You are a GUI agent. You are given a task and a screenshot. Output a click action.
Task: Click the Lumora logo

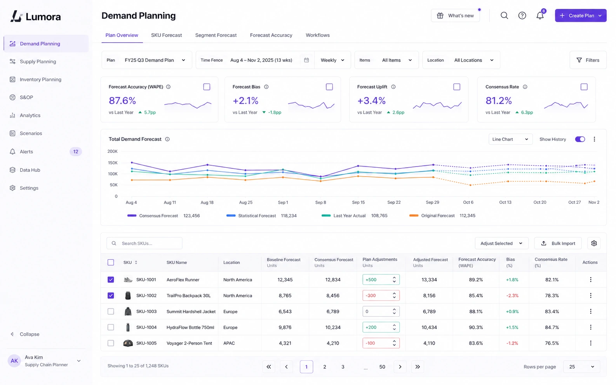pos(35,16)
